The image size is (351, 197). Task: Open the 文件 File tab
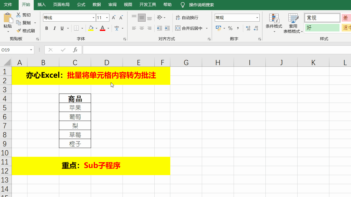8,5
